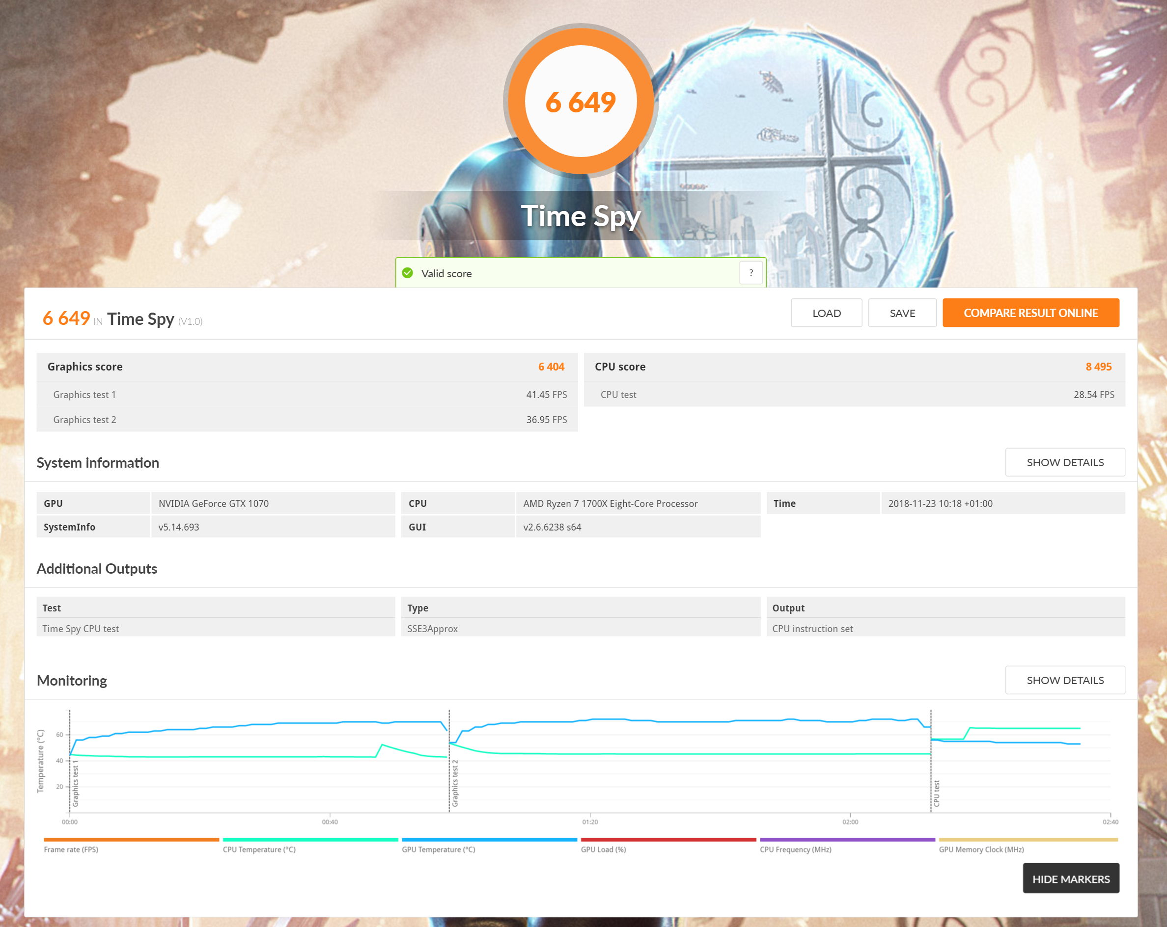Select the Graphics score header row
This screenshot has width=1167, height=927.
(306, 367)
